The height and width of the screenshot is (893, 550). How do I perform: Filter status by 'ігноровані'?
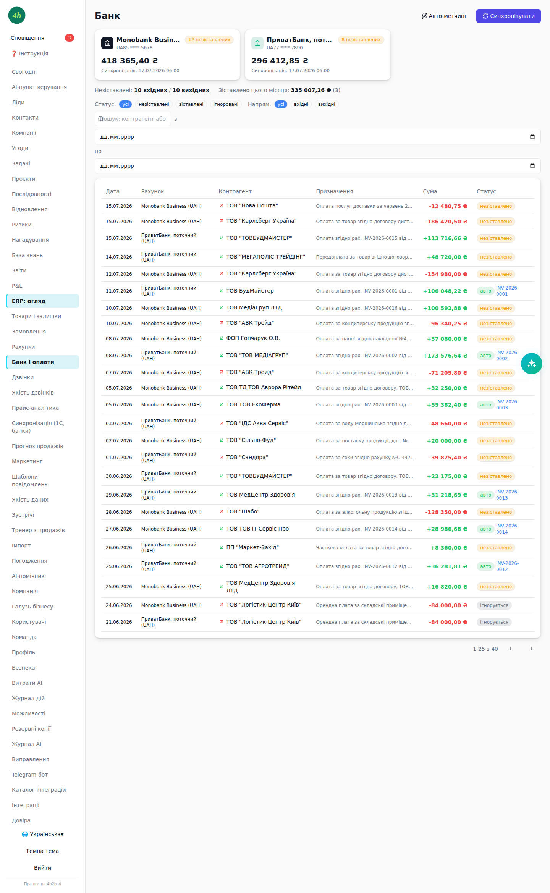click(226, 104)
